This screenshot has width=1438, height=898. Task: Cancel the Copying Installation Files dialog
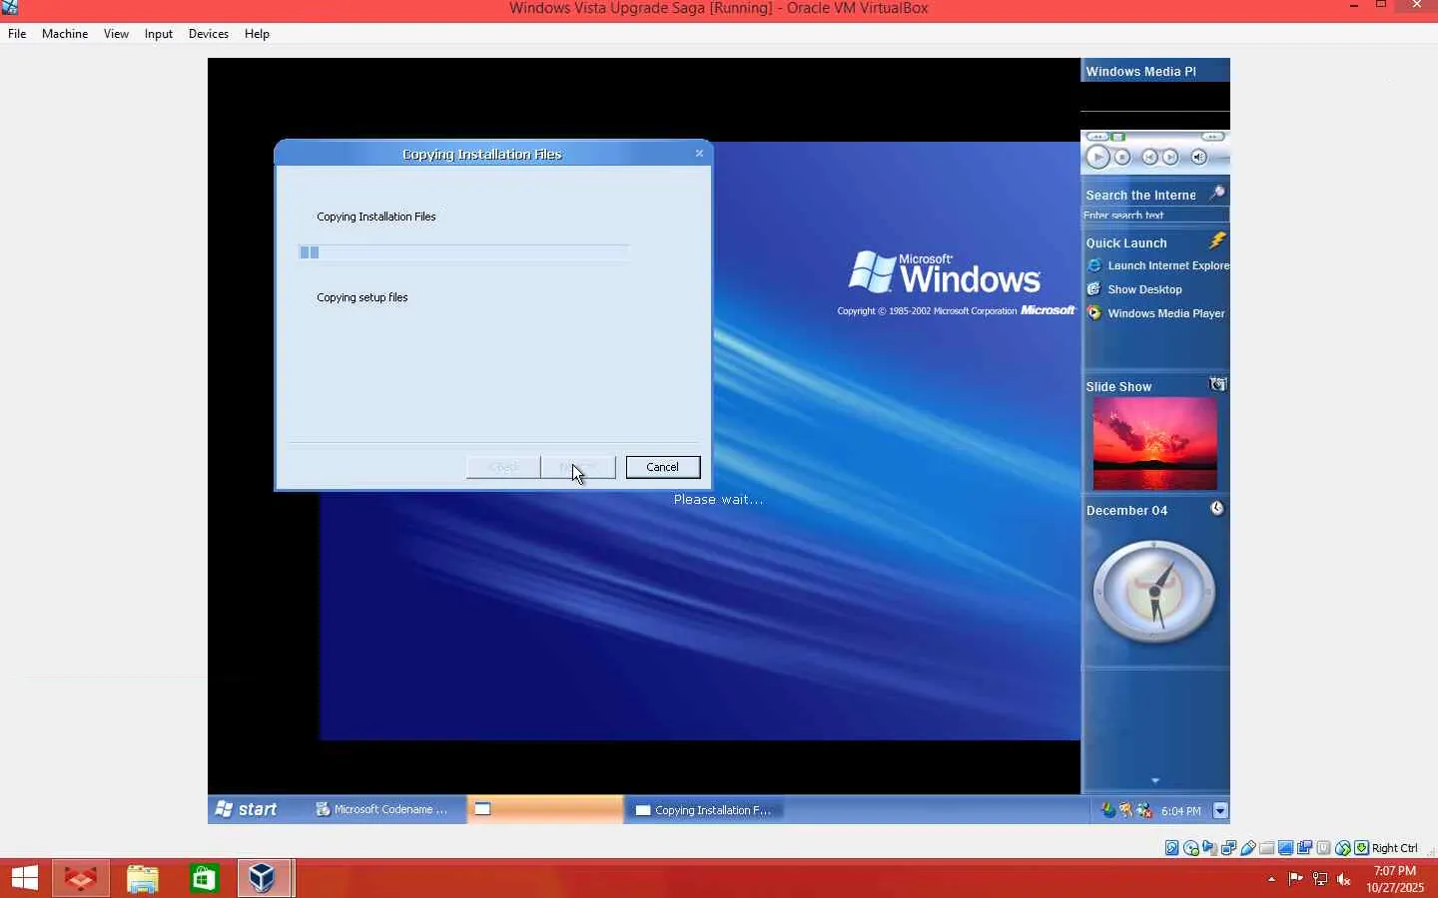tap(663, 467)
